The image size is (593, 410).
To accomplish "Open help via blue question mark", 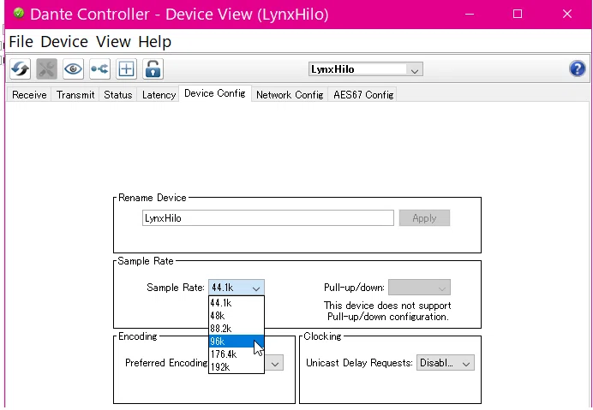I will click(577, 68).
